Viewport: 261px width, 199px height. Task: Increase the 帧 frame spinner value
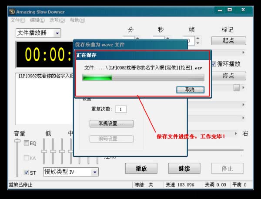pos(197,38)
